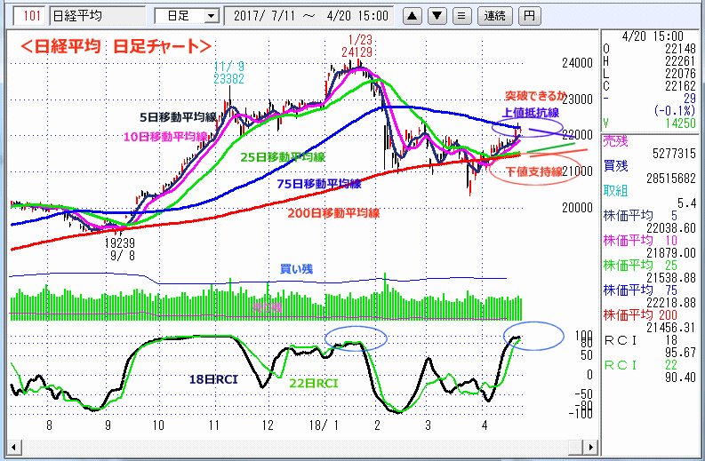Click the date range field 2017/ 7/11 ～ 4/20
The height and width of the screenshot is (461, 705).
click(308, 16)
